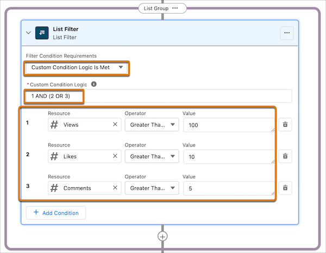Open Operator dropdown for Comments condition
The width and height of the screenshot is (326, 253).
152,188
